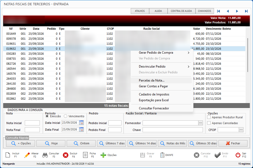
Task: Click the Chave input field
Action: [173, 130]
